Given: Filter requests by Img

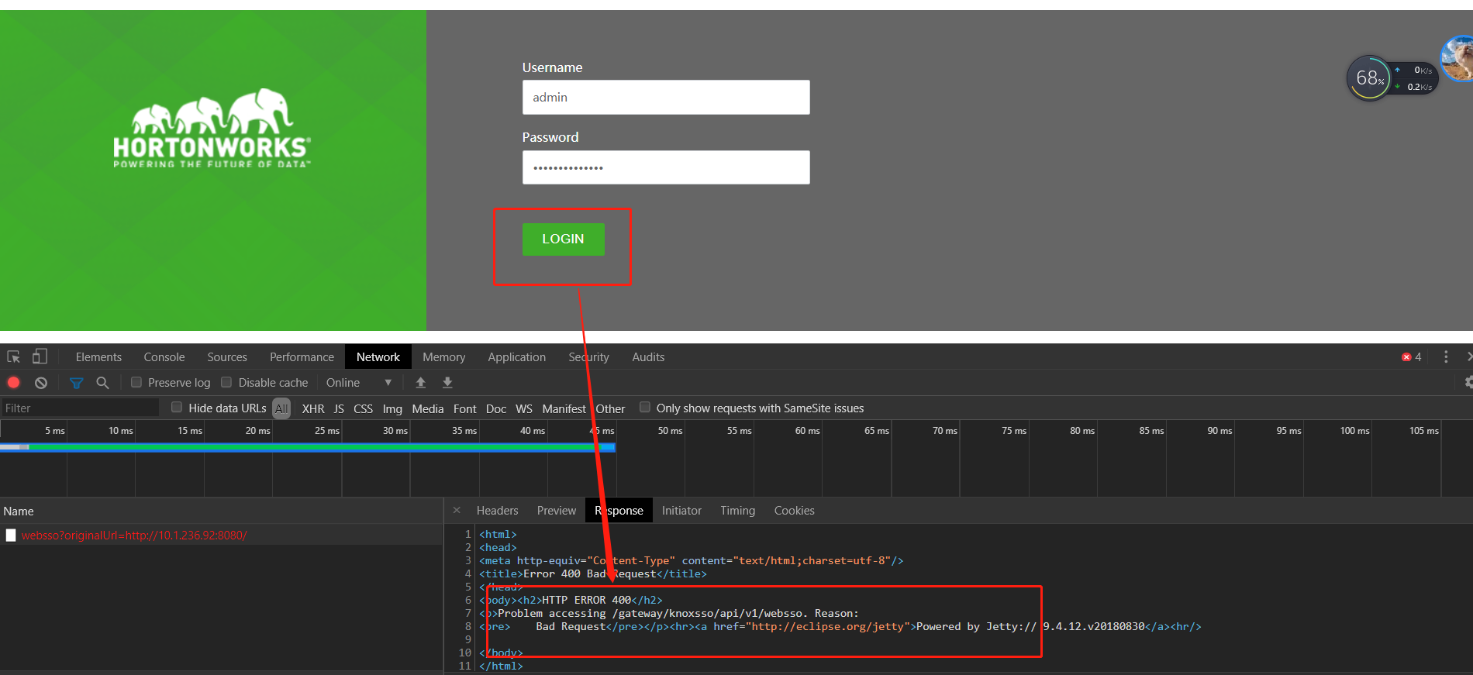Looking at the screenshot, I should [392, 408].
